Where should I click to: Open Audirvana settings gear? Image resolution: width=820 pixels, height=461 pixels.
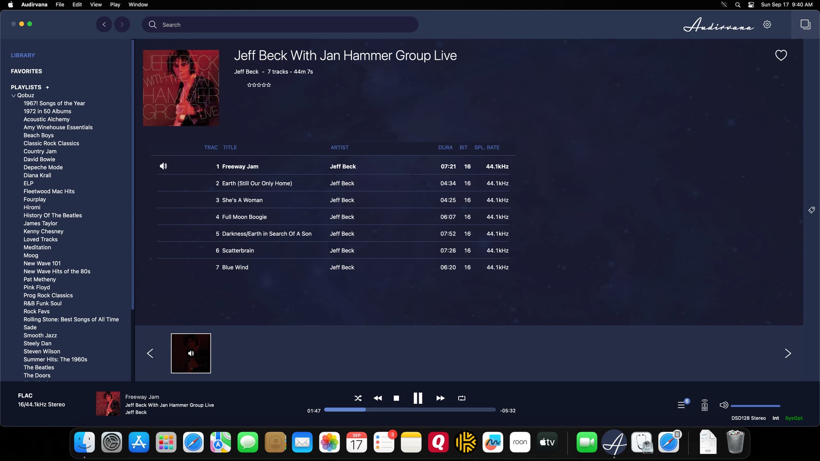pyautogui.click(x=767, y=24)
